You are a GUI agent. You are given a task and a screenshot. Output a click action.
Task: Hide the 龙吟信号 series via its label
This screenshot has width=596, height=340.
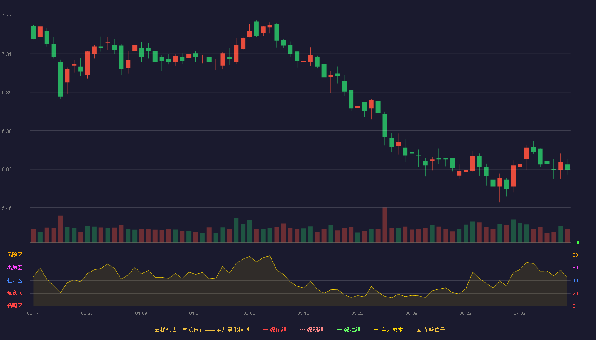pyautogui.click(x=434, y=330)
